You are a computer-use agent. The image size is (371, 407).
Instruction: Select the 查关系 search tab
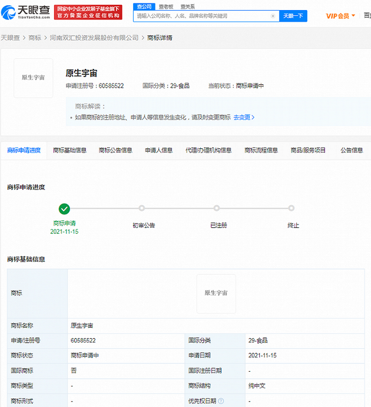coord(187,6)
